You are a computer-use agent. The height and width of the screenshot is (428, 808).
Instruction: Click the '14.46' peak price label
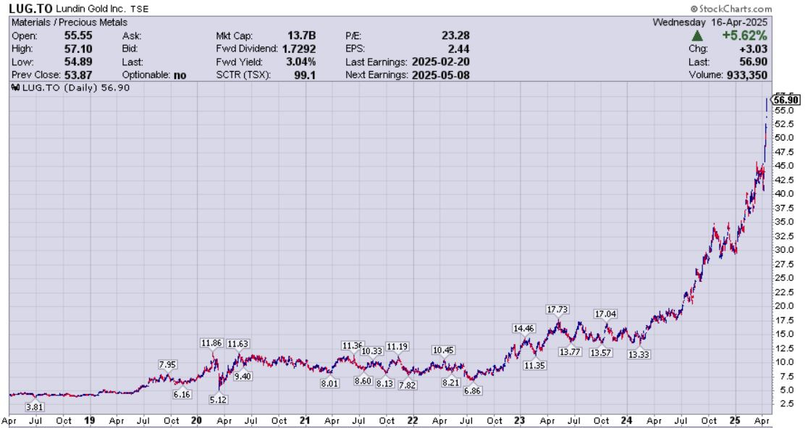click(524, 329)
